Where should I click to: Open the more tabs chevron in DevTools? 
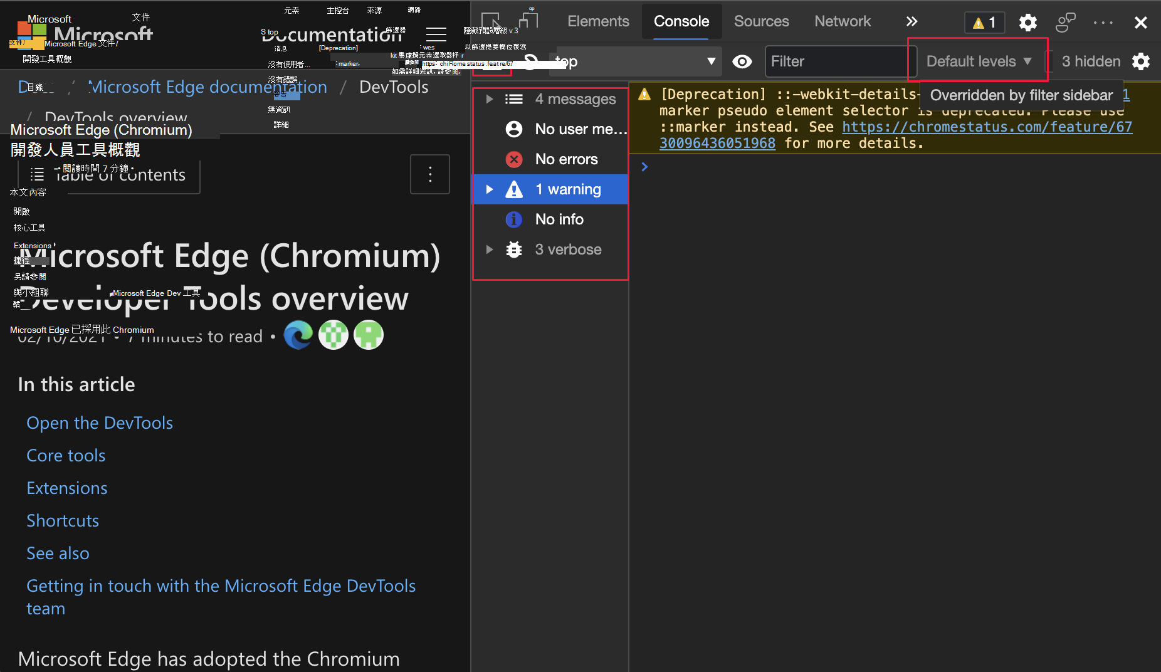911,21
